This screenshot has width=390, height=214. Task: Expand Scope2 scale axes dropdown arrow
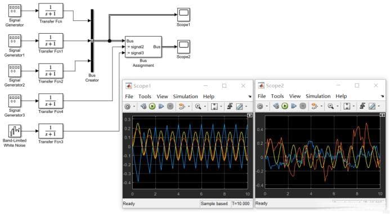click(x=353, y=106)
